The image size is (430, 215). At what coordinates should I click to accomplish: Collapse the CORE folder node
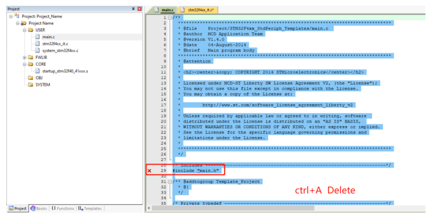click(25, 64)
